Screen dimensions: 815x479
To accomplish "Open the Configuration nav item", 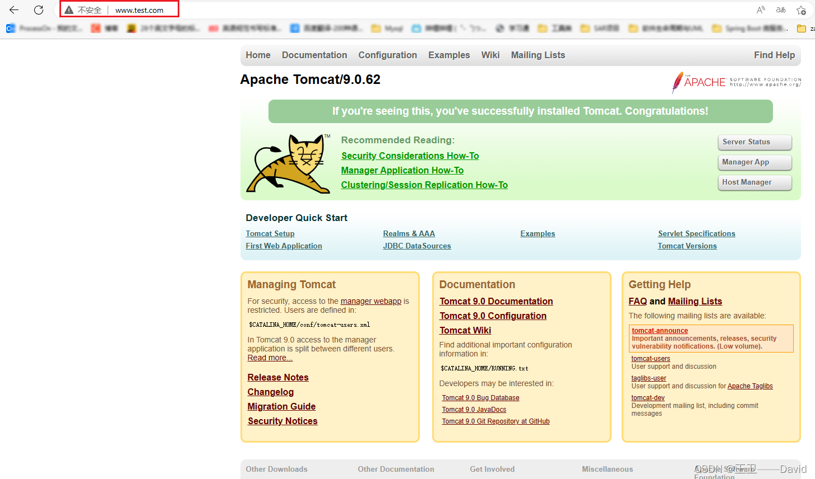I will click(388, 55).
